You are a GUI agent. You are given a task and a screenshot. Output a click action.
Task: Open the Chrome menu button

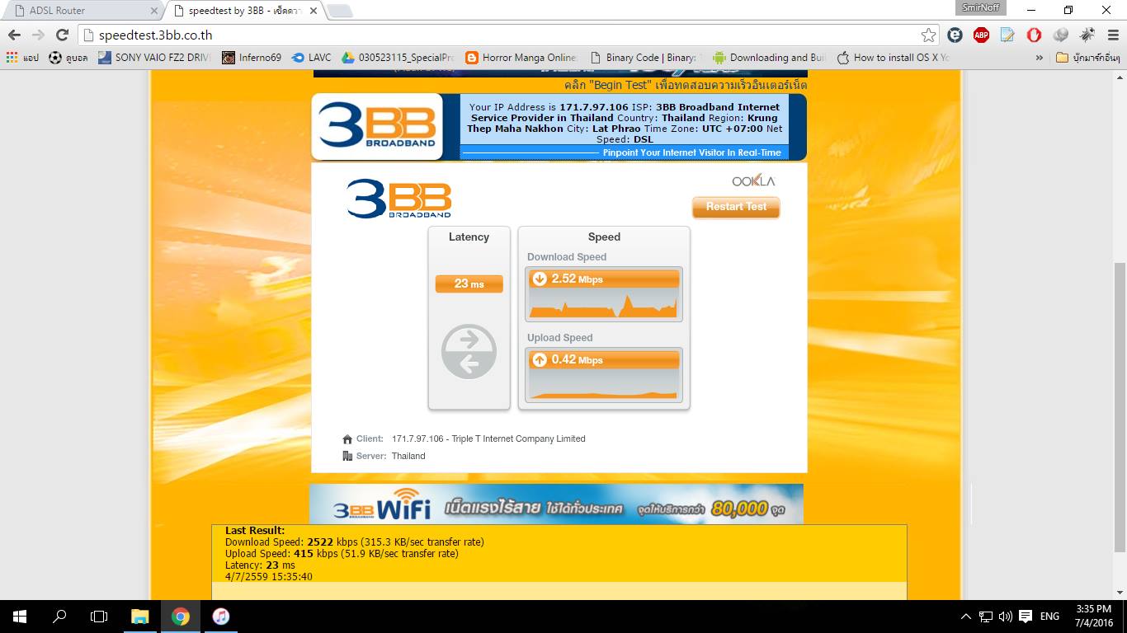tap(1111, 35)
